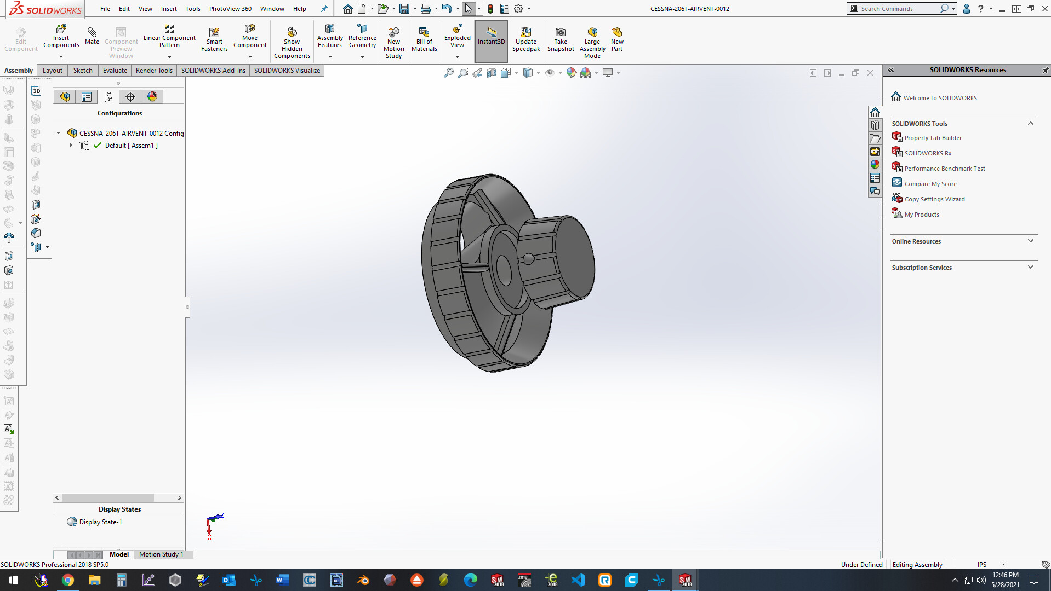
Task: Click Update Speedpak
Action: tap(526, 39)
